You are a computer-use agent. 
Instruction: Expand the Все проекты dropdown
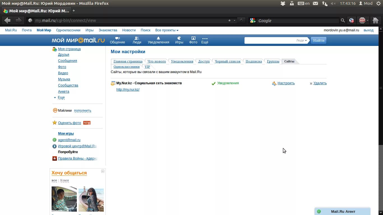[x=167, y=30]
